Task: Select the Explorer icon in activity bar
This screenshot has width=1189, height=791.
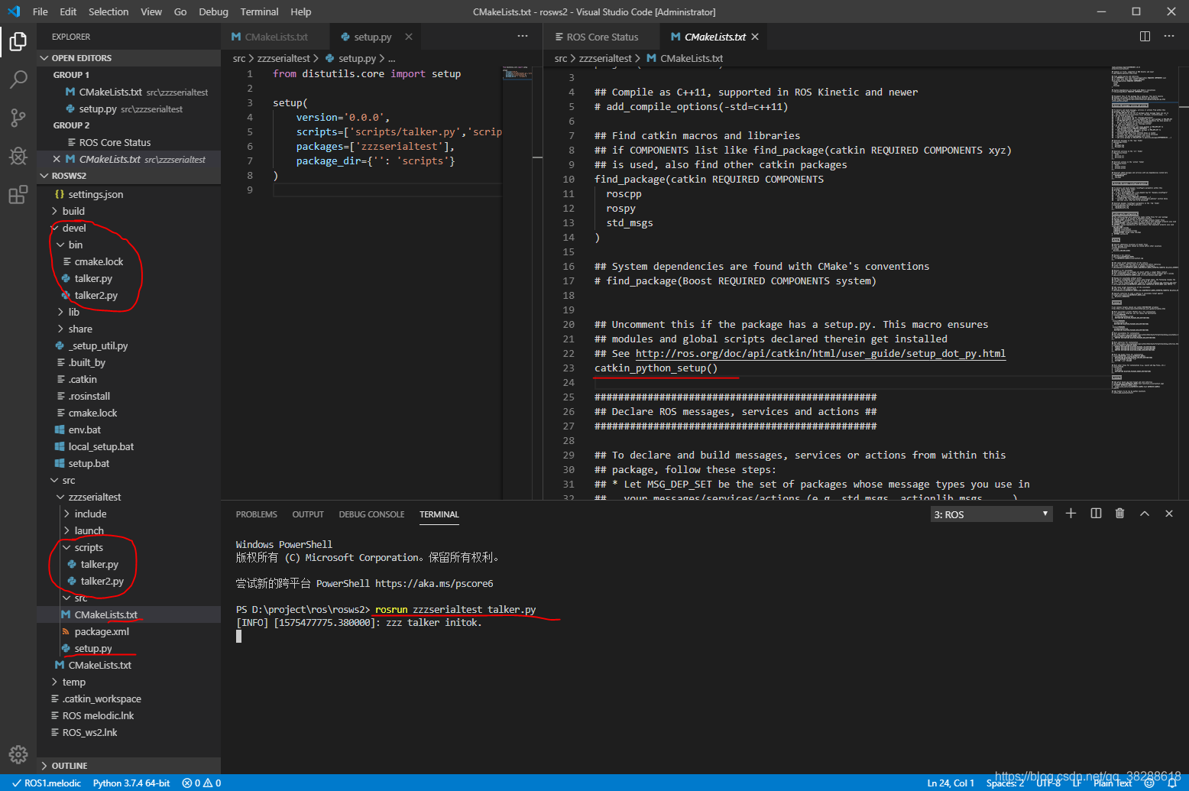Action: [18, 42]
